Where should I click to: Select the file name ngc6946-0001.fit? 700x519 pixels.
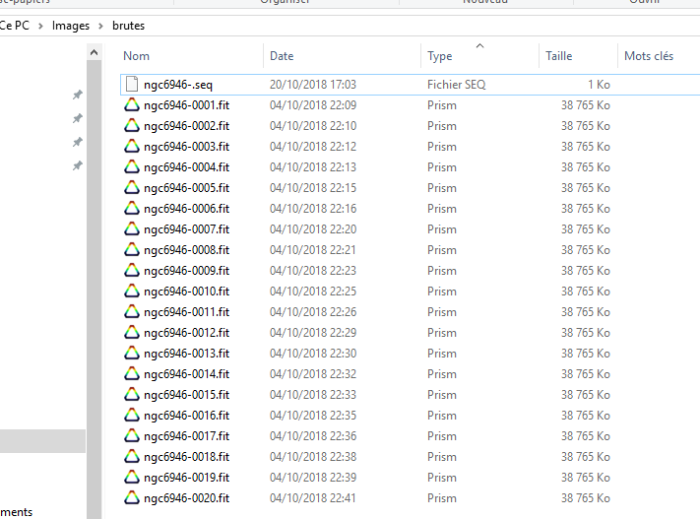pos(187,105)
